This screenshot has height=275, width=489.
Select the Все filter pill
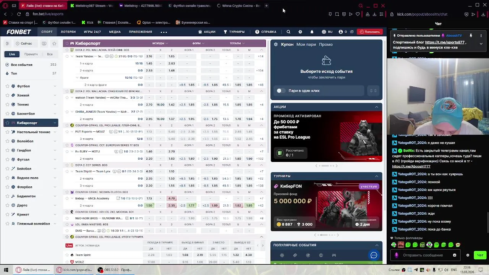(50, 54)
